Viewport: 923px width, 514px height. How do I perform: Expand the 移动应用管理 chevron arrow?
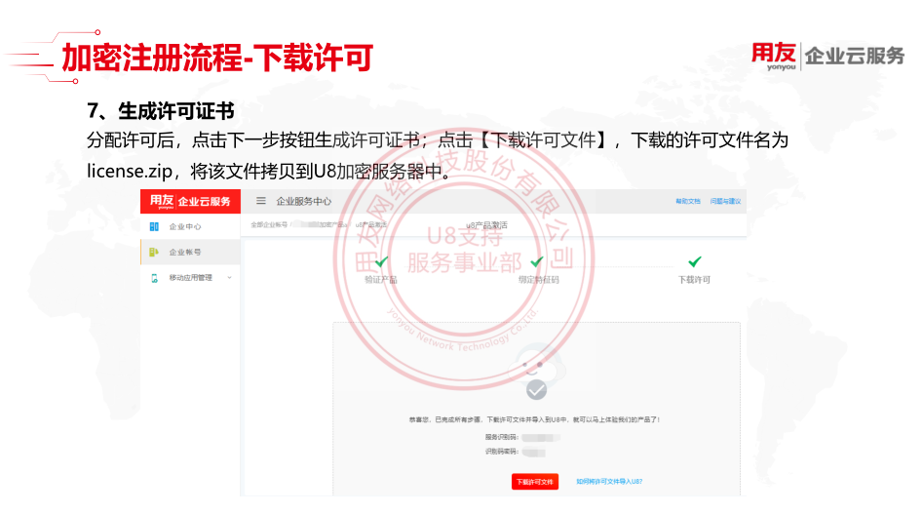(x=230, y=278)
